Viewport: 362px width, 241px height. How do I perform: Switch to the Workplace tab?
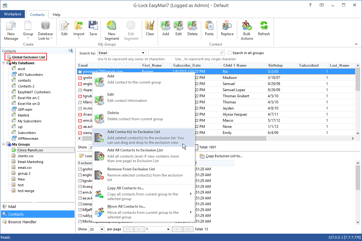click(12, 14)
